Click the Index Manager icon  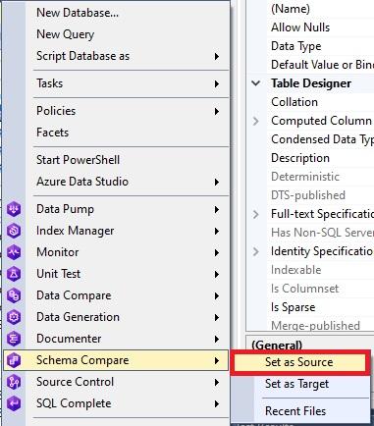click(x=14, y=231)
